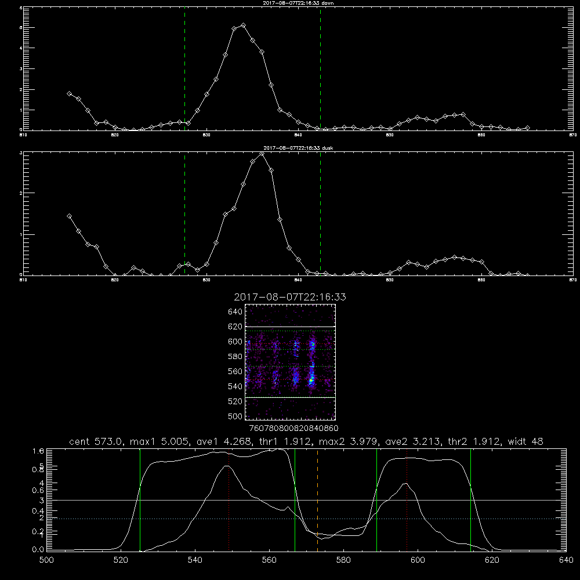This screenshot has width=580, height=580.
Task: Click the '560' x-axis label of bottom plot
Action: click(x=269, y=560)
